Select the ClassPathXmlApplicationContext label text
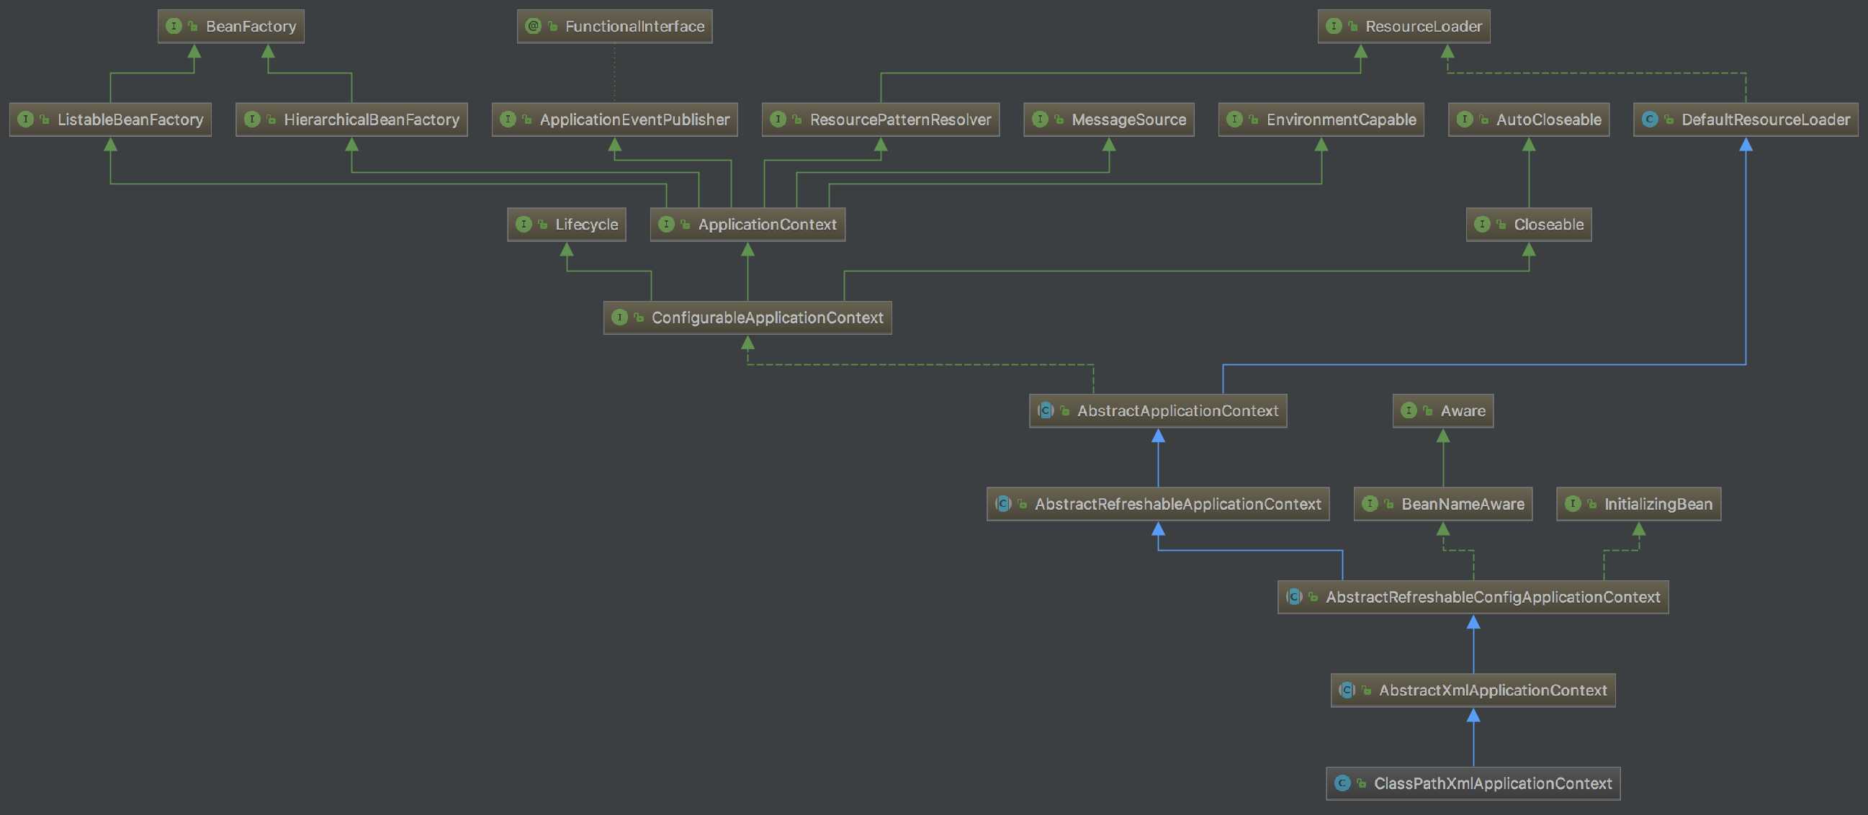1868x815 pixels. click(1493, 784)
